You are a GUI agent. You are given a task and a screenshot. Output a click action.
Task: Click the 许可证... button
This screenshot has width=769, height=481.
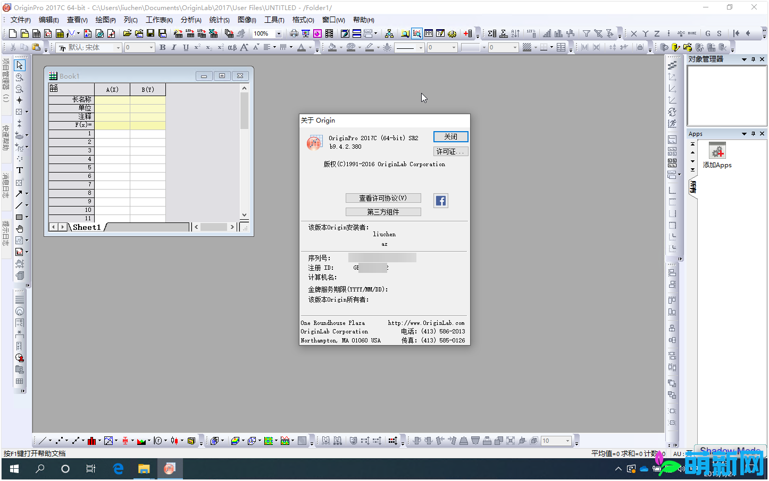[x=451, y=151]
